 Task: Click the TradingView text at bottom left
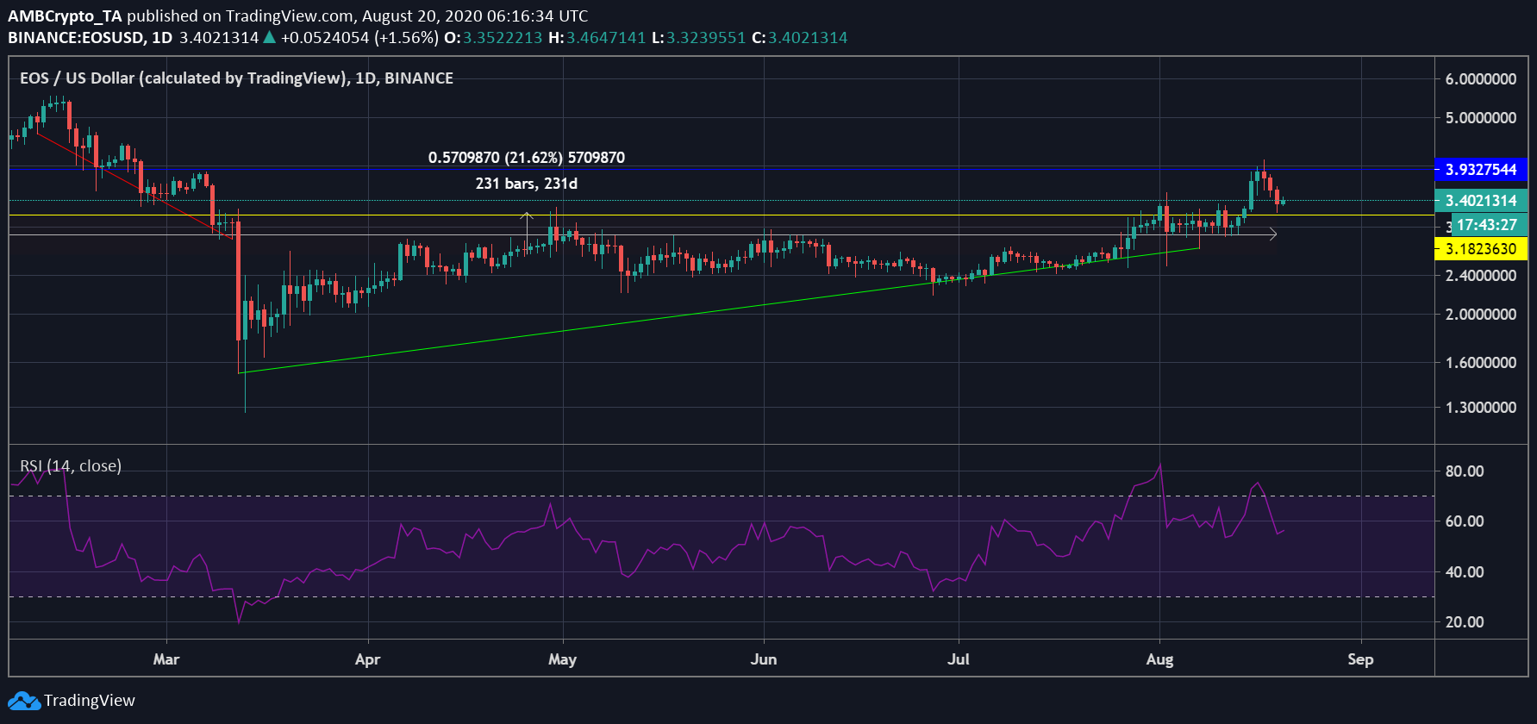90,701
